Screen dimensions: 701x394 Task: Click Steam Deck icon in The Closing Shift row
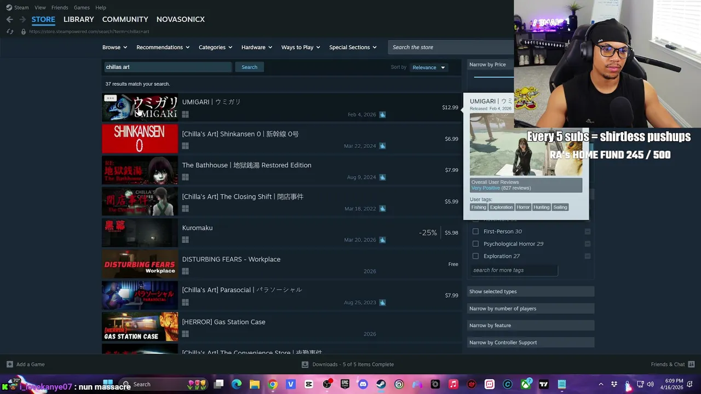382,208
